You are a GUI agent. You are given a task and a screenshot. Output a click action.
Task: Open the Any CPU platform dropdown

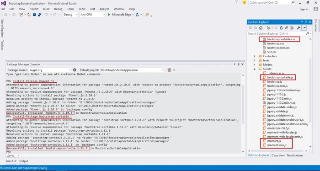92,15
